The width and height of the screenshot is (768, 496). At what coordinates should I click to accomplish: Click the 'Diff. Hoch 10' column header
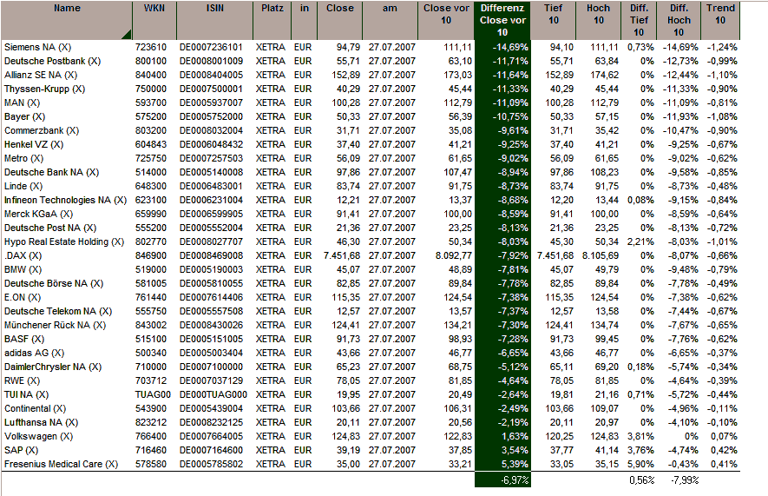[679, 20]
